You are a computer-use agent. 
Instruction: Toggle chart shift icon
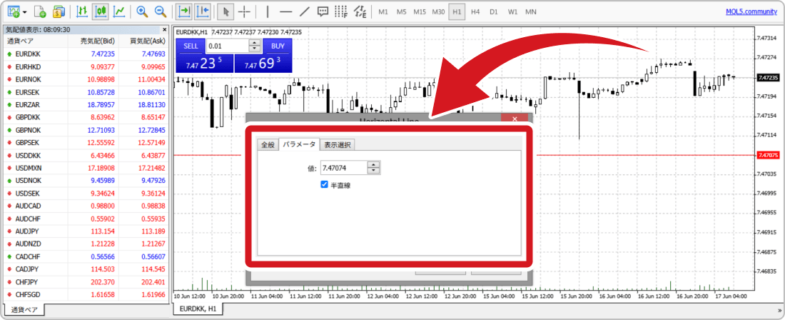pos(202,11)
